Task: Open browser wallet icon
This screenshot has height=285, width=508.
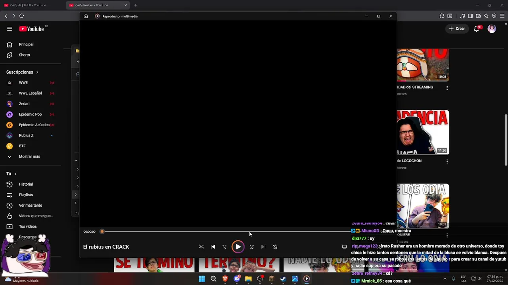Action: (x=478, y=16)
